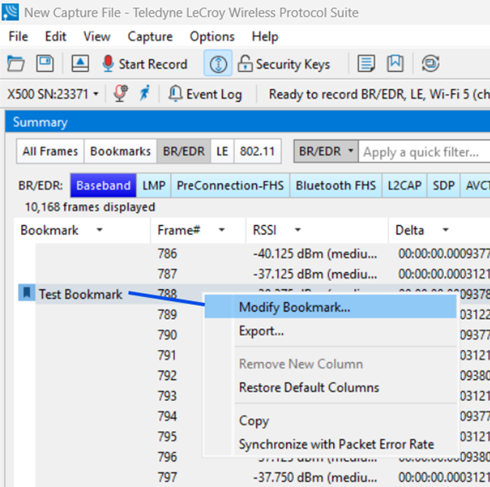
Task: Open the BR/EDR quick filter dropdown
Action: coord(326,152)
